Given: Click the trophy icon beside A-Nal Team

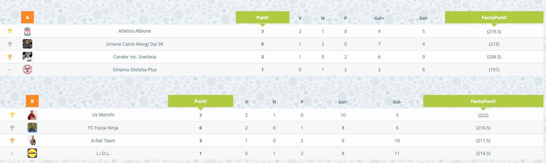Looking at the screenshot, I should point(12,140).
